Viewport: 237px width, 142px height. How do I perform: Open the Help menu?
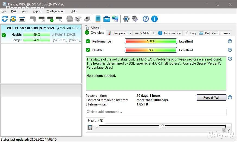74,11
